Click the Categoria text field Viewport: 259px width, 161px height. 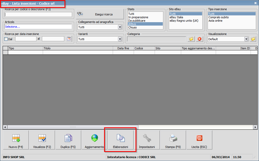tap(157, 39)
